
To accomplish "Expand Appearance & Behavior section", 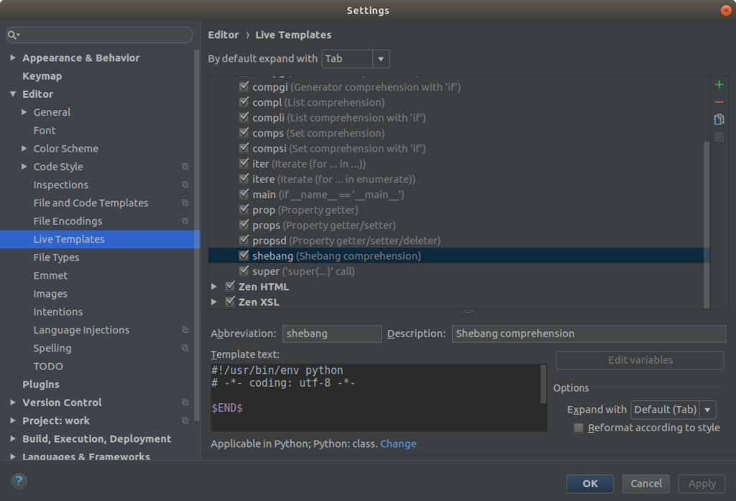I will coord(13,58).
